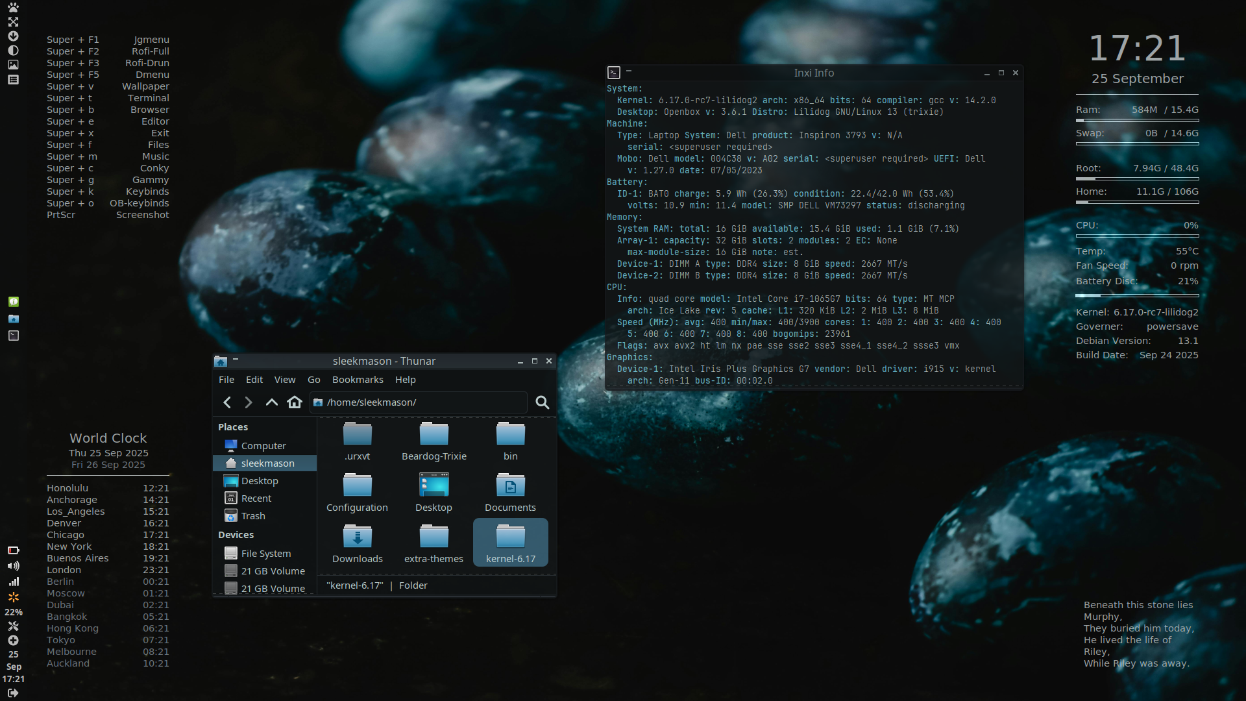The height and width of the screenshot is (701, 1246).
Task: Click the search magnifier in Thunar
Action: click(x=543, y=402)
